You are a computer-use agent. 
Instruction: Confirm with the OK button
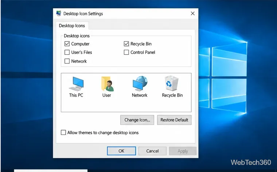(121, 151)
